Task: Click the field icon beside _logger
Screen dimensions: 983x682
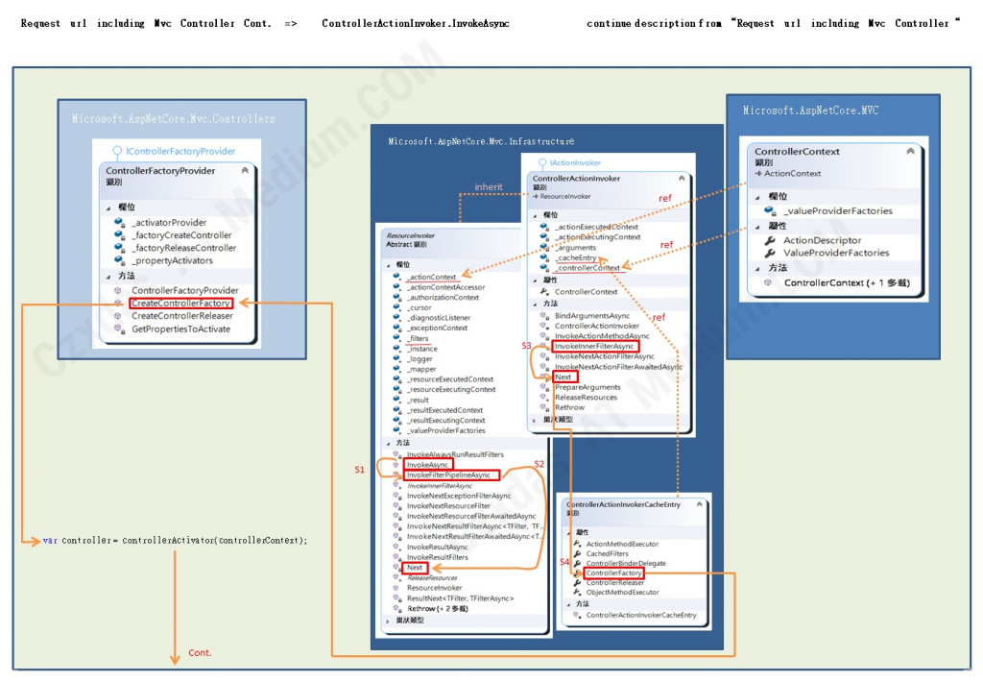Action: click(x=396, y=359)
